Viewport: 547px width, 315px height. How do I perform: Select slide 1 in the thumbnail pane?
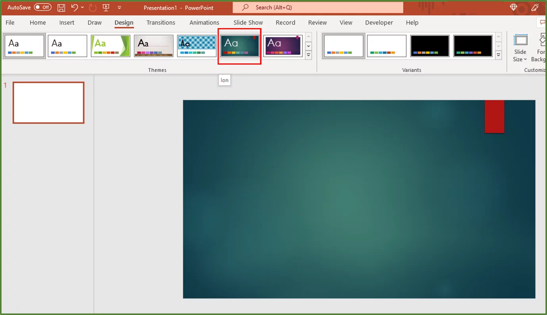tap(48, 102)
